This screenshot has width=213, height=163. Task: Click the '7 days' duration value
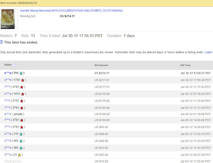coord(129,36)
